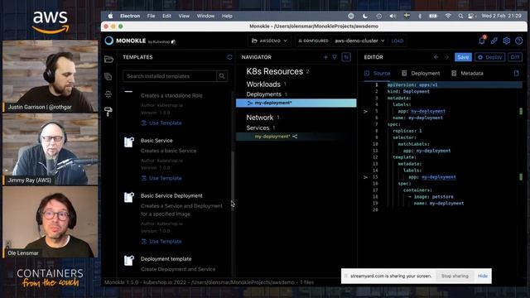Click the document icon at editor right
This screenshot has width=530, height=298.
tap(517, 74)
